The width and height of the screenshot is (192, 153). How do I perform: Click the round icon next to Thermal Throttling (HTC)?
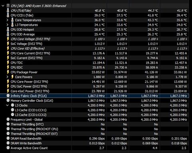pyautogui.click(x=8, y=124)
